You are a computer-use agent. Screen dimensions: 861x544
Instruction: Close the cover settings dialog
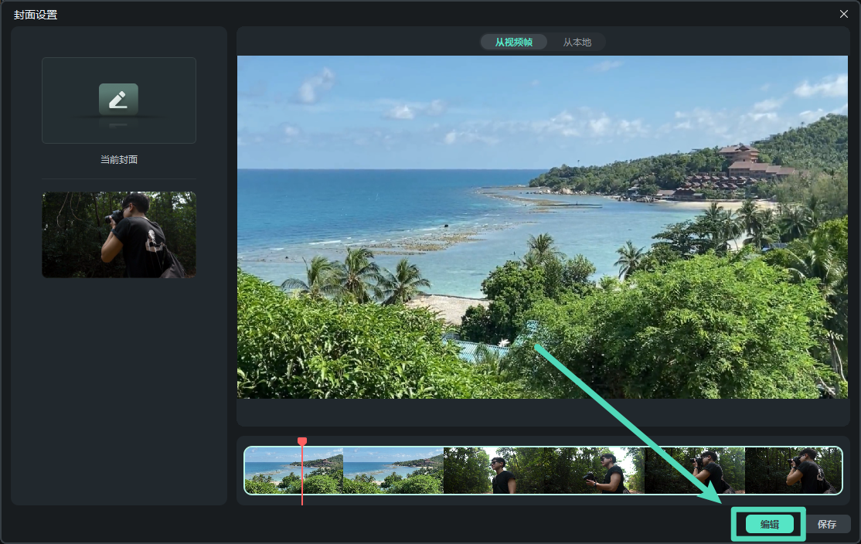coord(844,14)
